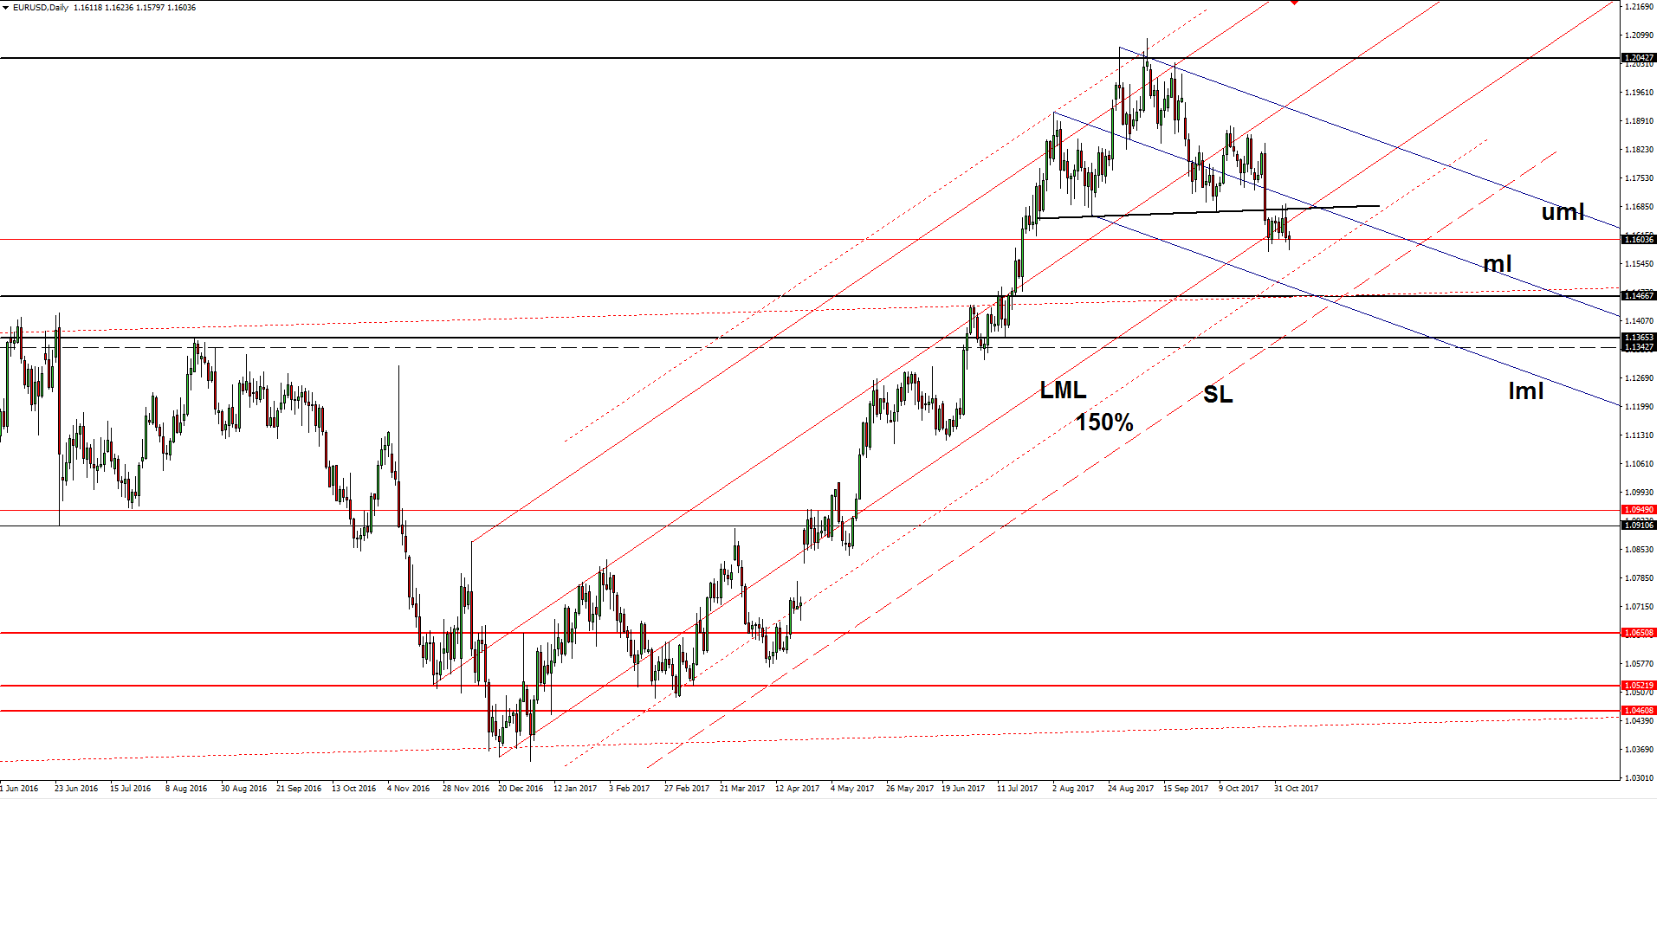Open the chart dropdown arrow beside EURUSD

click(x=5, y=8)
